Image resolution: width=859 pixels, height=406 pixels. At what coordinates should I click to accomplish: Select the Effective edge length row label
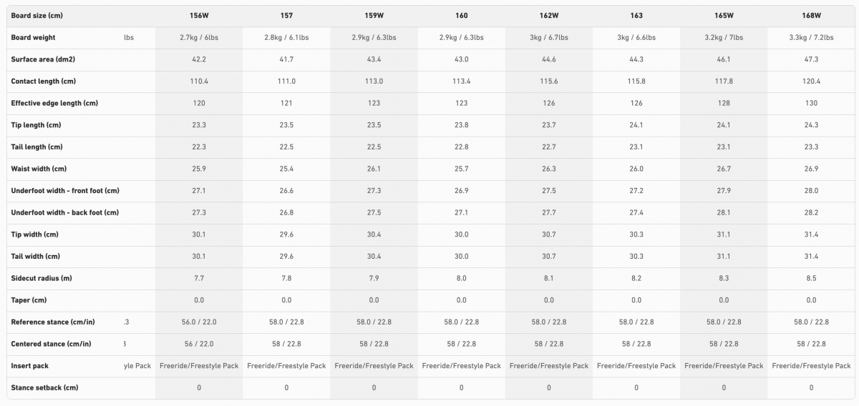pos(54,103)
